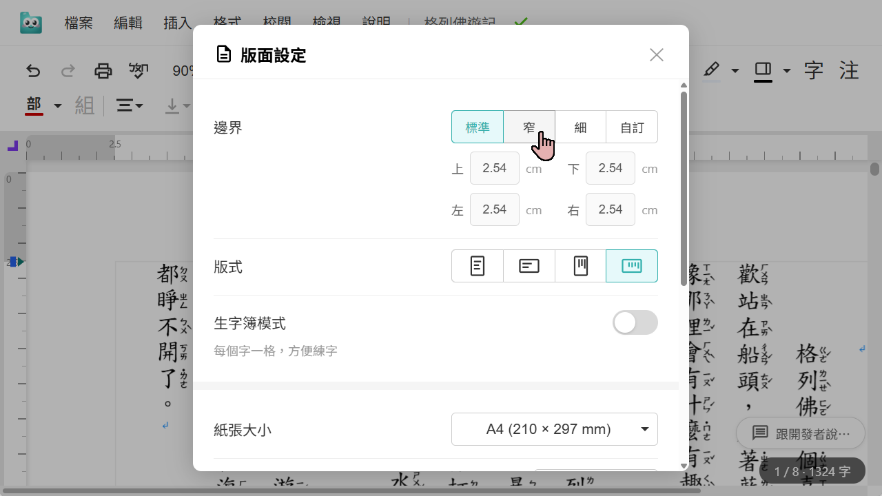Click the border box icon
882x496 pixels.
pos(763,70)
